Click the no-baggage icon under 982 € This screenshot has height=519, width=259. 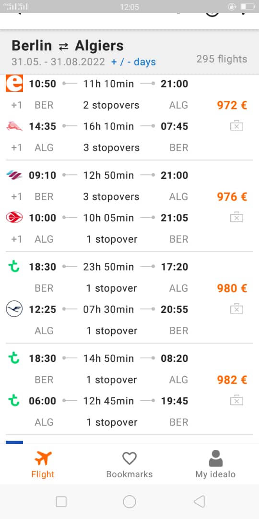[236, 401]
